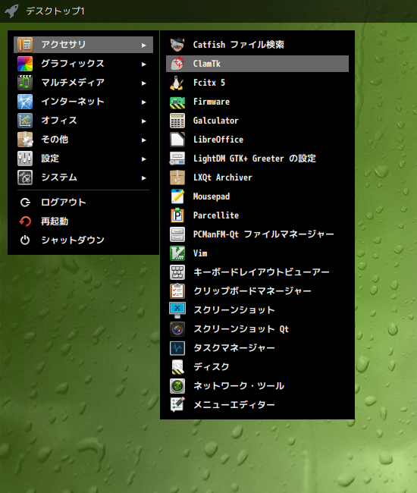Screen dimensions: 417x493
Task: Click the デスクトップ1 panel label
Action: pyautogui.click(x=55, y=11)
